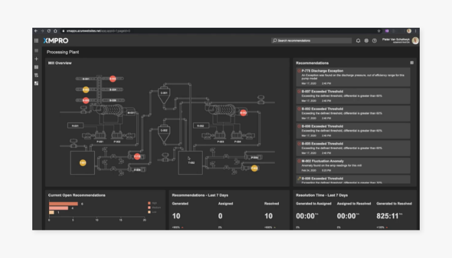452x258 pixels.
Task: Toggle the hamburger menu in left sidebar
Action: click(36, 51)
